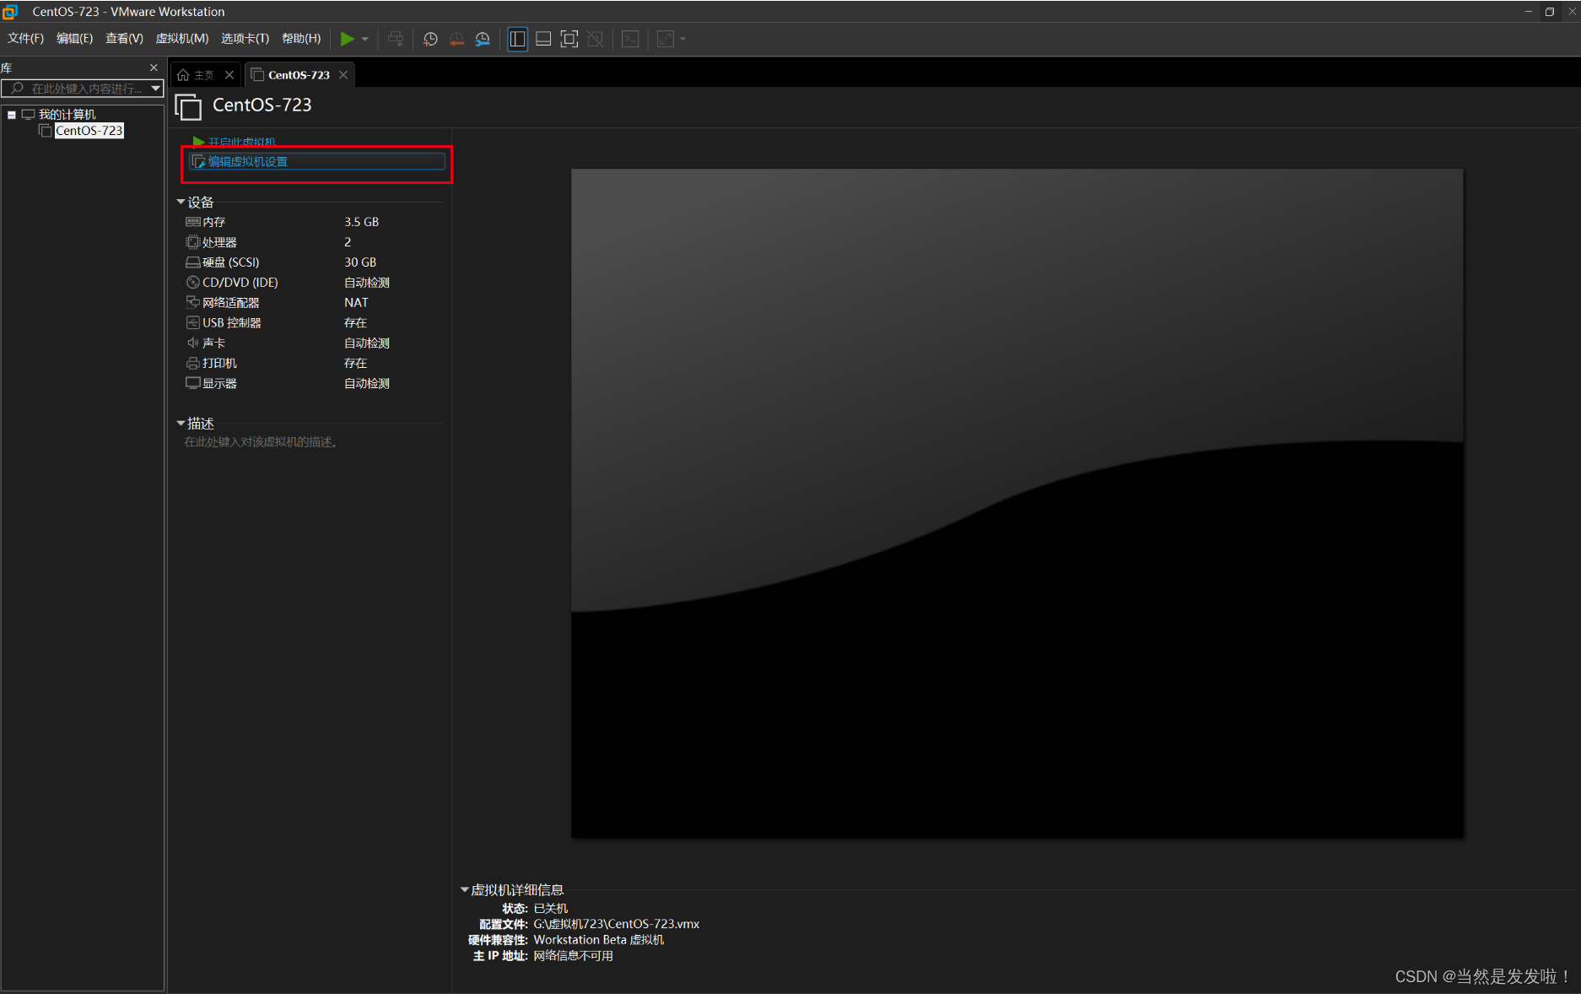Select 我的计算机 in the library tree
Screen dimensions: 1581x994
pyautogui.click(x=67, y=115)
